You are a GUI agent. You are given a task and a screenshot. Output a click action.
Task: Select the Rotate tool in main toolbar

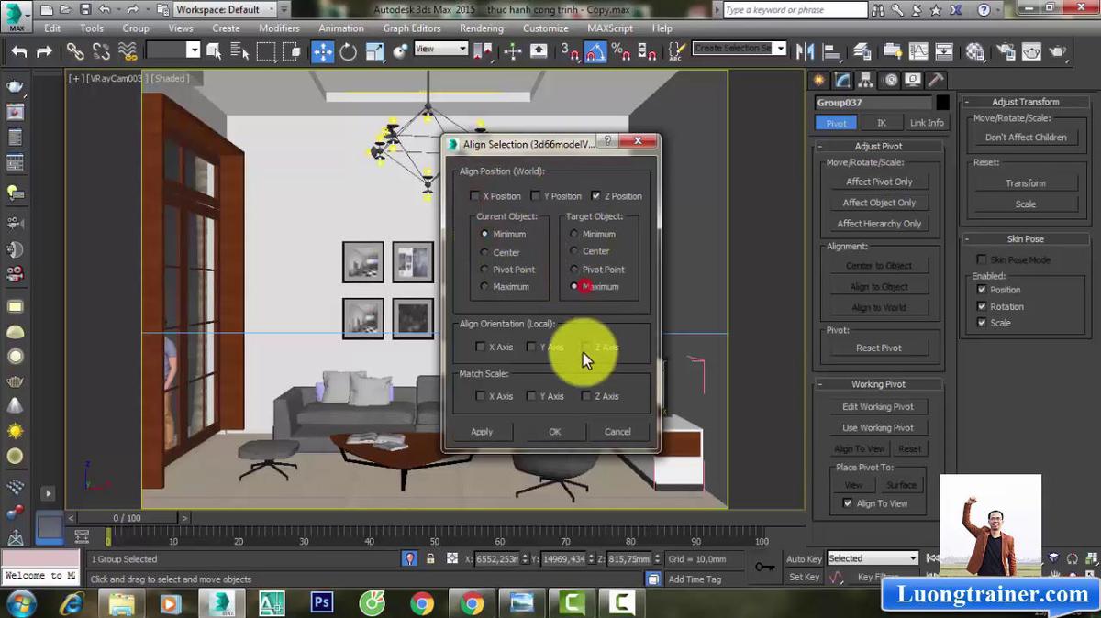pos(349,51)
